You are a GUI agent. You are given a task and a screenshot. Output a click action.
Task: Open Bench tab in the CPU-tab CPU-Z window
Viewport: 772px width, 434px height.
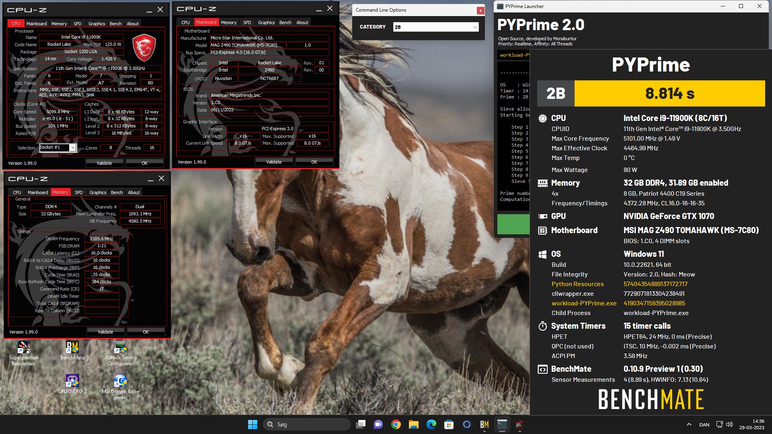115,24
